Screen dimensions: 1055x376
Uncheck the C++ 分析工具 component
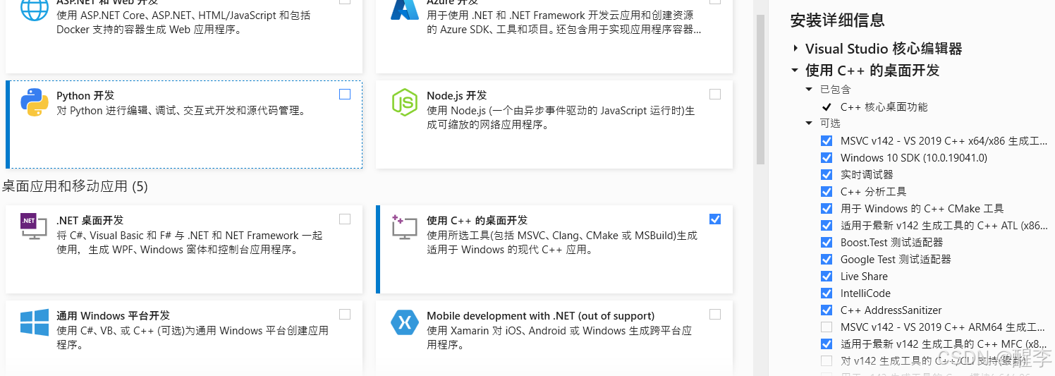[x=827, y=192]
